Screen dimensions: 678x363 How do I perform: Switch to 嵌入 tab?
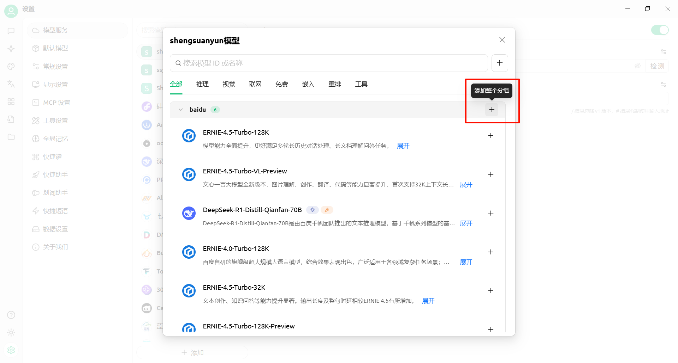click(x=308, y=84)
